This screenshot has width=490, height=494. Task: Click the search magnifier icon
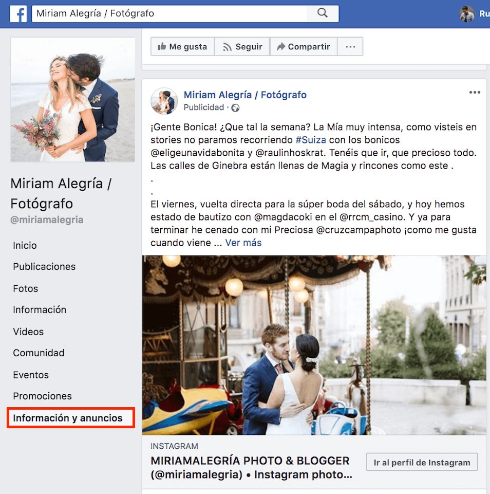tap(323, 13)
